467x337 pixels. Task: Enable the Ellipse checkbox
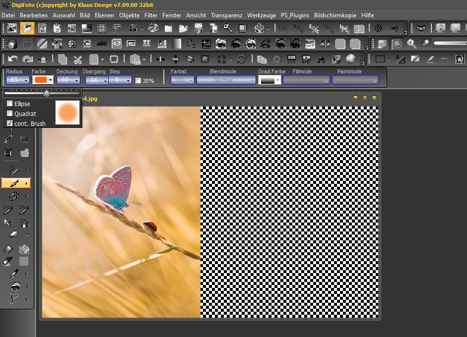(10, 104)
